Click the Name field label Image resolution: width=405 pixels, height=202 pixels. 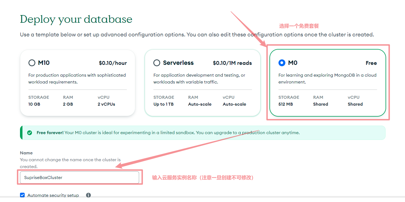(26, 153)
